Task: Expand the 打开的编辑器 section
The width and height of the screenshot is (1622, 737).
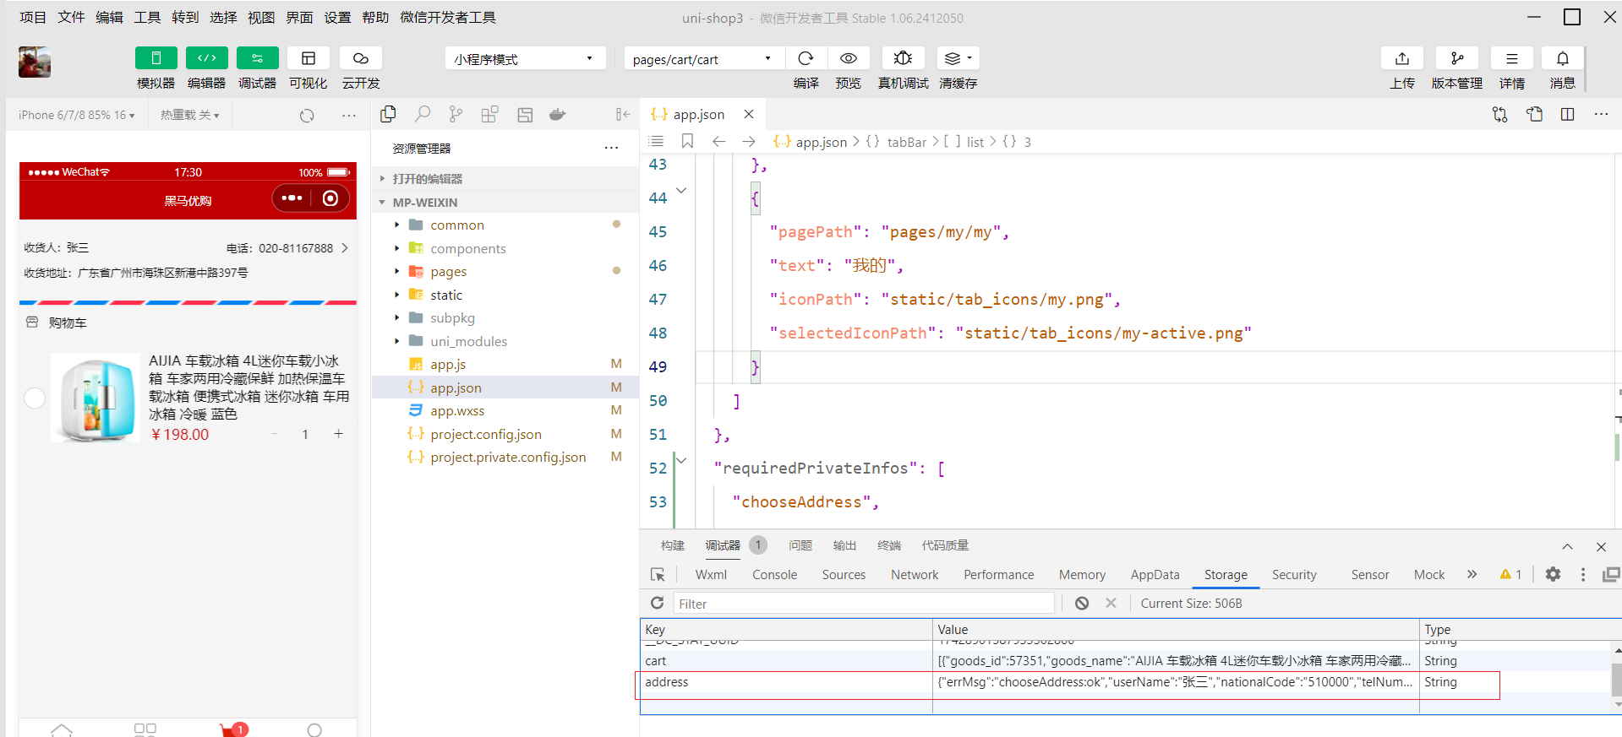Action: click(505, 178)
